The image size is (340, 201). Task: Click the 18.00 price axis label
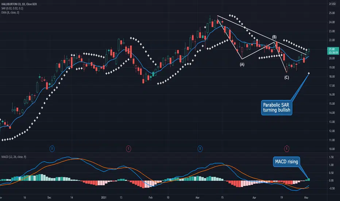pos(332,76)
